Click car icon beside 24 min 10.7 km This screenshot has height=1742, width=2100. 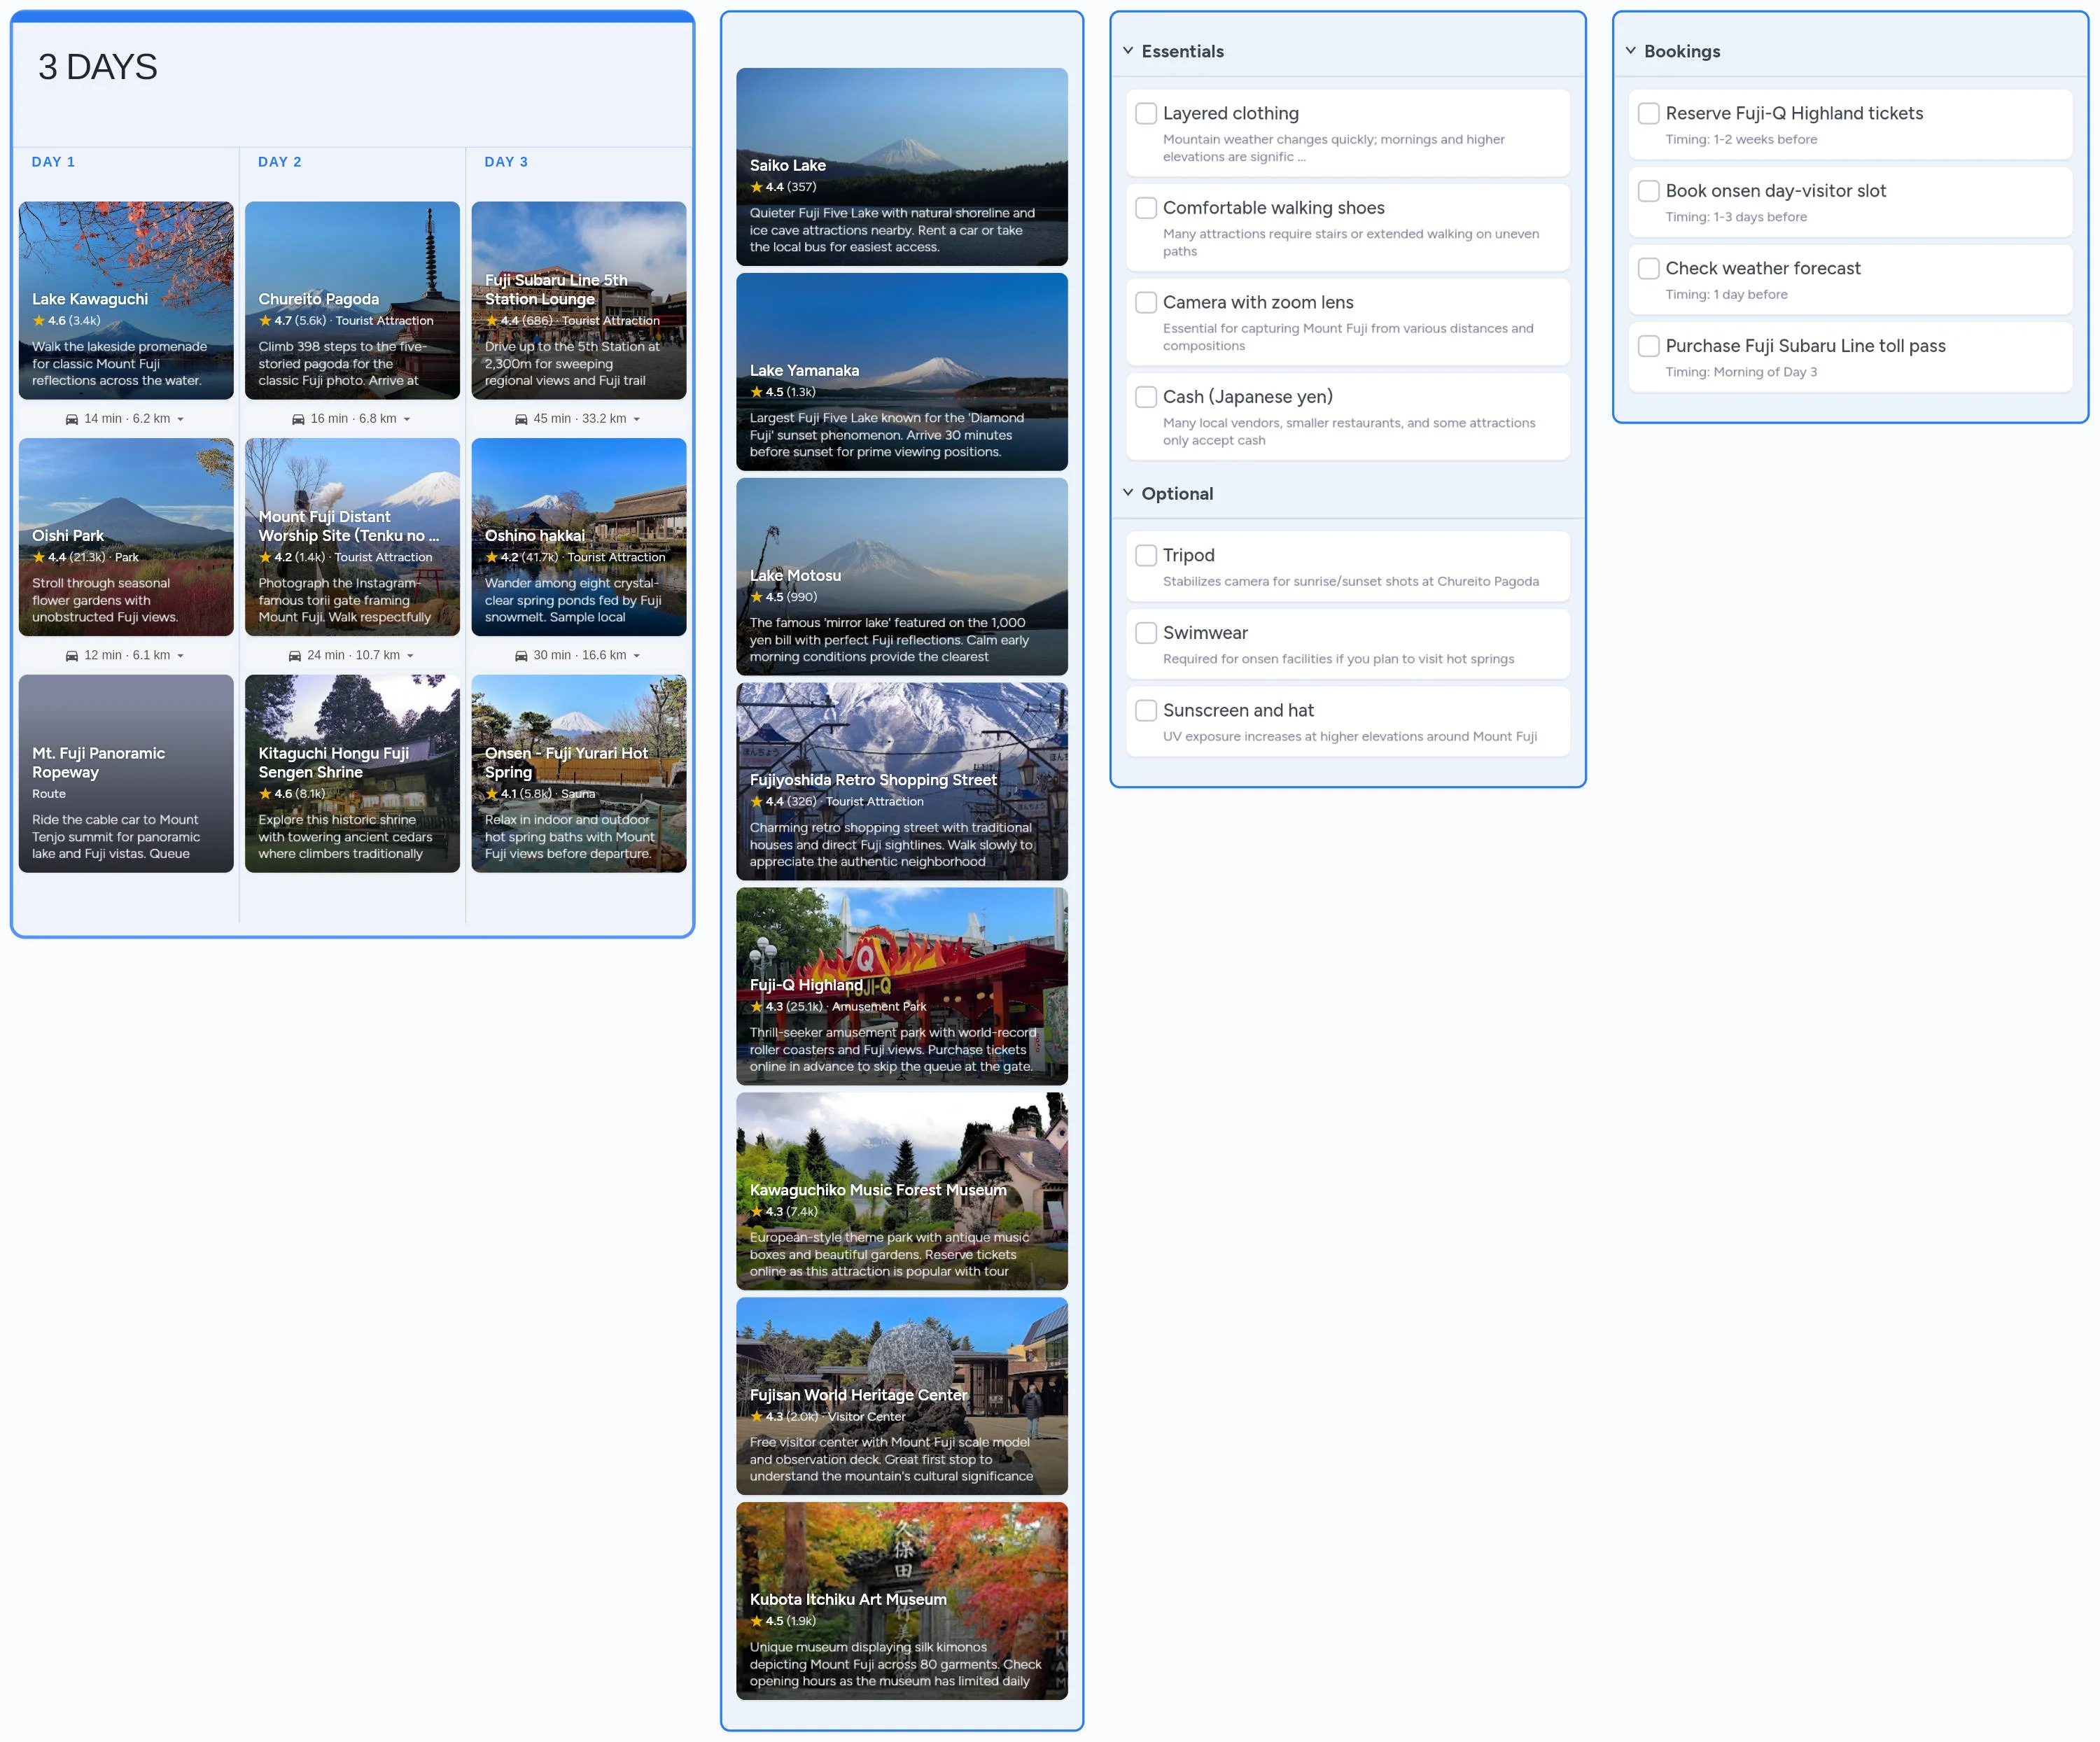pos(295,656)
